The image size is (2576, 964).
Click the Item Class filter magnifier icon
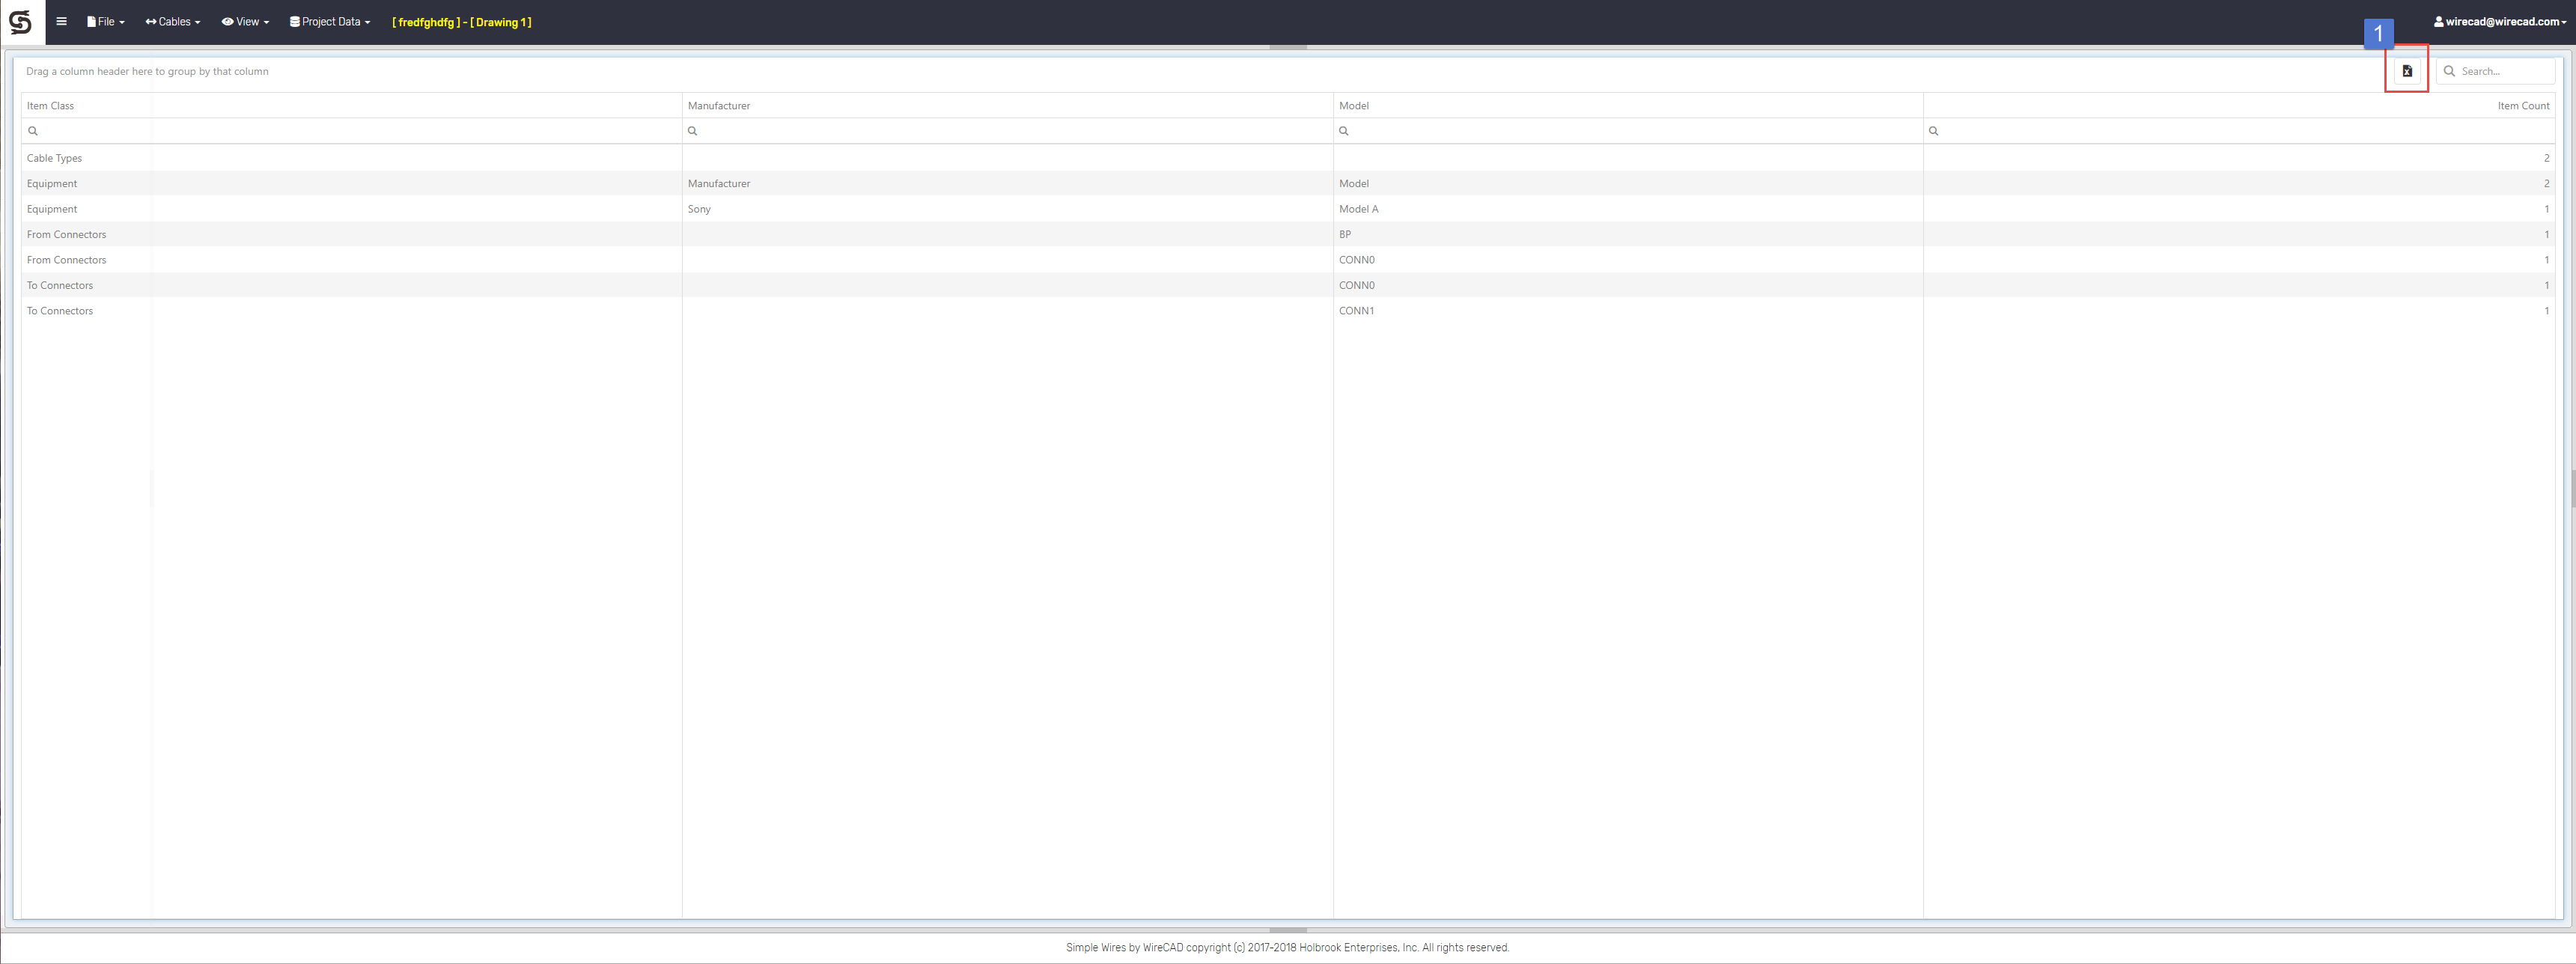click(x=33, y=131)
